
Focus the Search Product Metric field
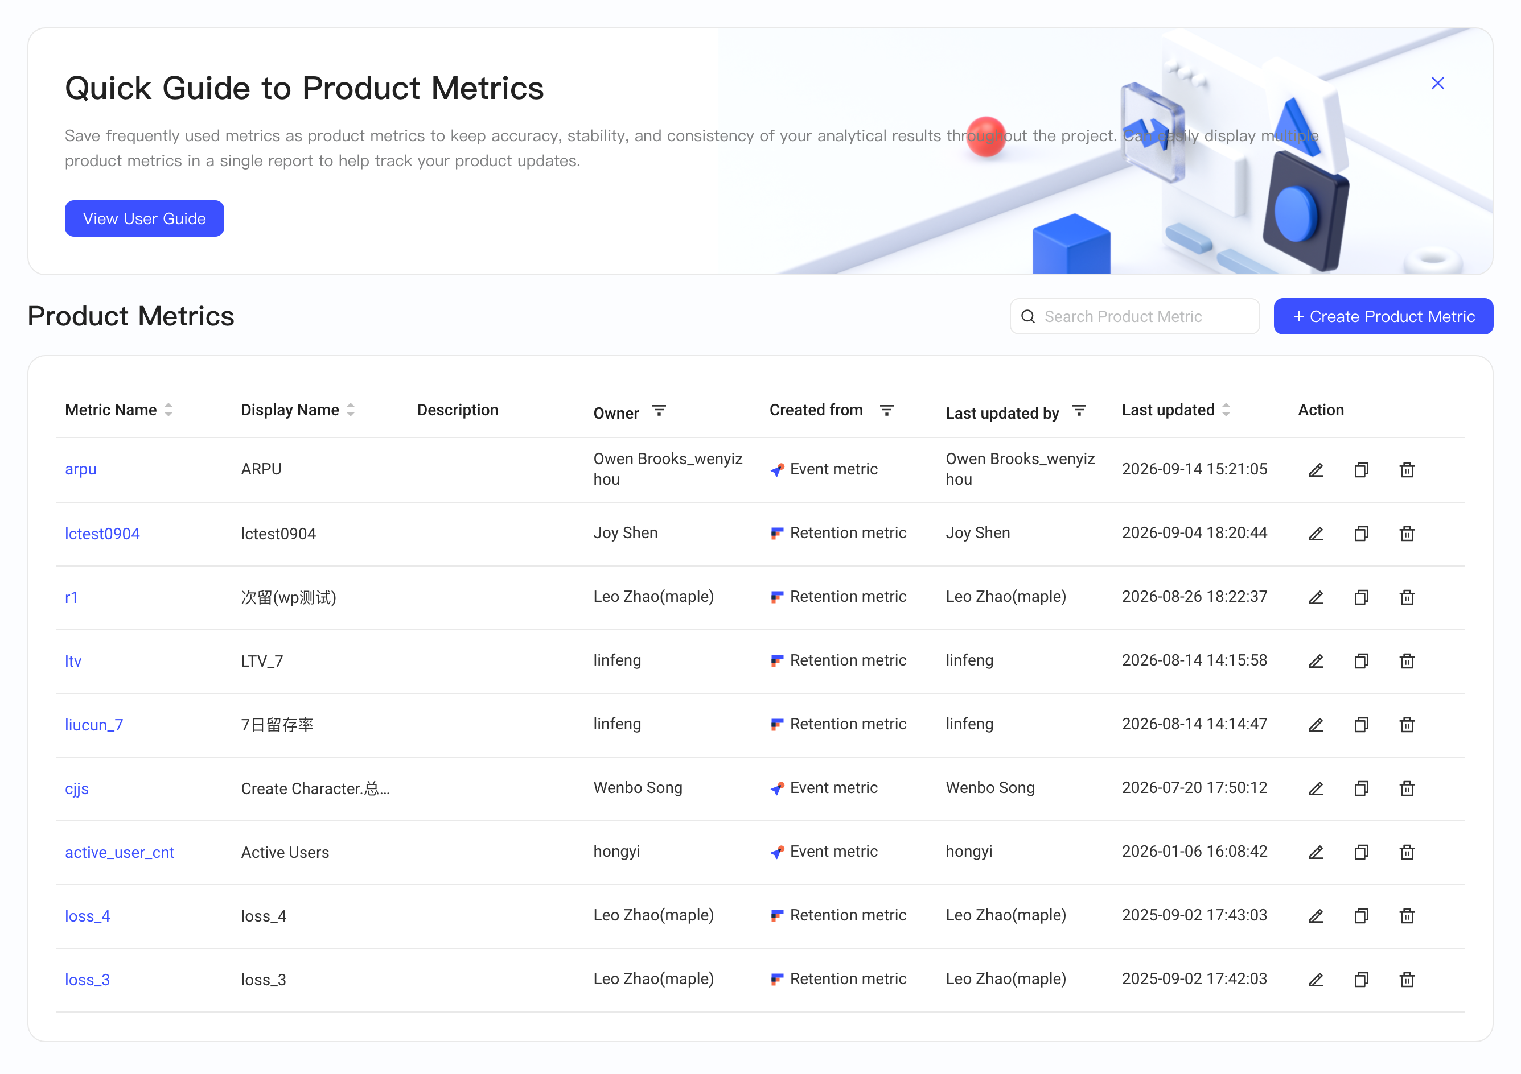[x=1135, y=316]
